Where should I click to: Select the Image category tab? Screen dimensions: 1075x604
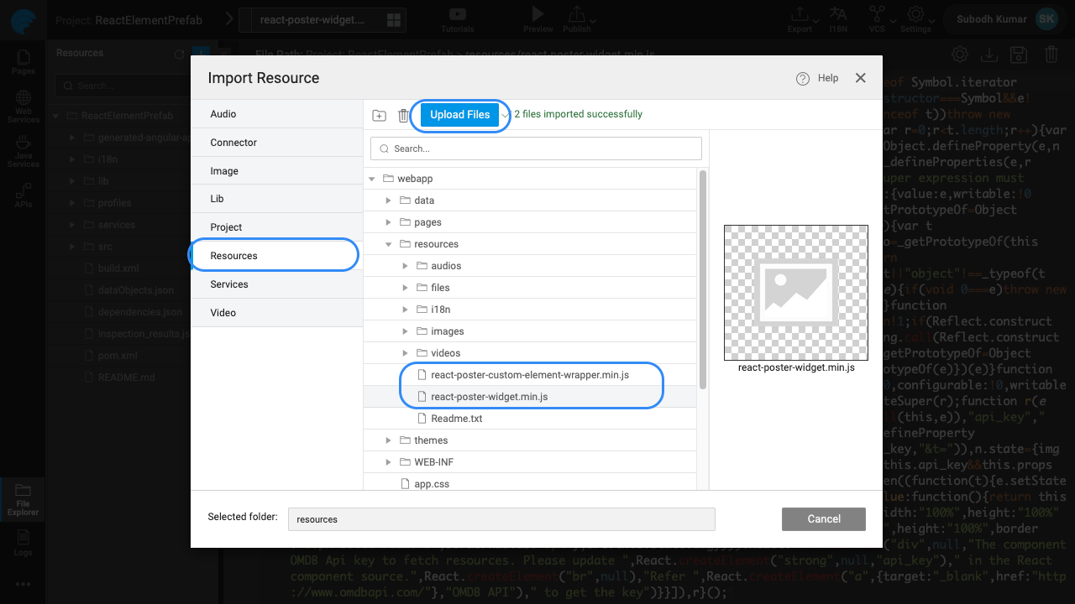click(224, 171)
